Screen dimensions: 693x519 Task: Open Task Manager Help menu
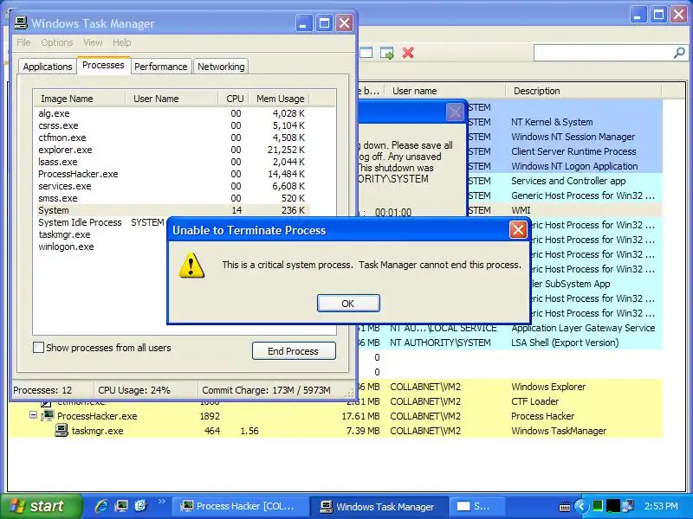pyautogui.click(x=121, y=42)
